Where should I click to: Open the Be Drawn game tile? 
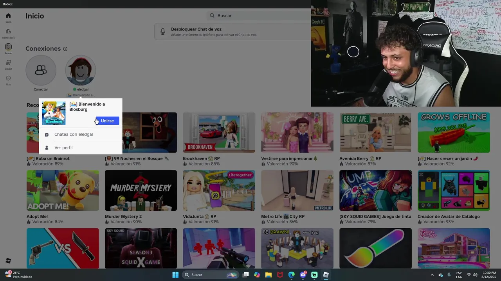pyautogui.click(x=297, y=248)
